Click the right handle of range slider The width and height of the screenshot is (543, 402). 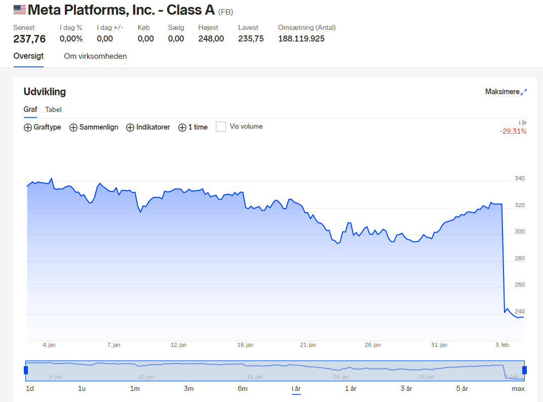tap(524, 370)
